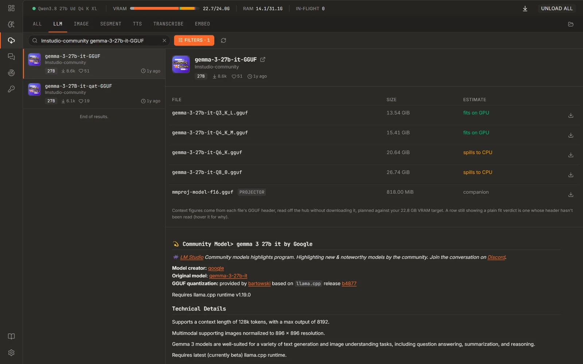The width and height of the screenshot is (583, 364).
Task: Open the bartowski link
Action: 259,284
